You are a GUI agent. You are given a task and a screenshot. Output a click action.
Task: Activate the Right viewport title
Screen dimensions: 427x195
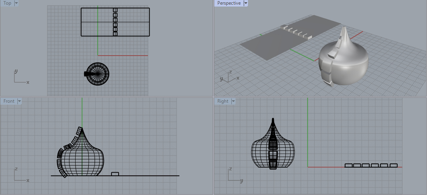(223, 102)
